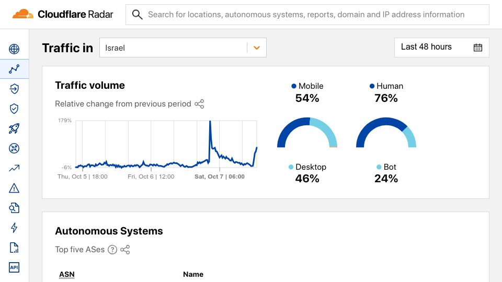Click Relative change from previous period text

[123, 104]
